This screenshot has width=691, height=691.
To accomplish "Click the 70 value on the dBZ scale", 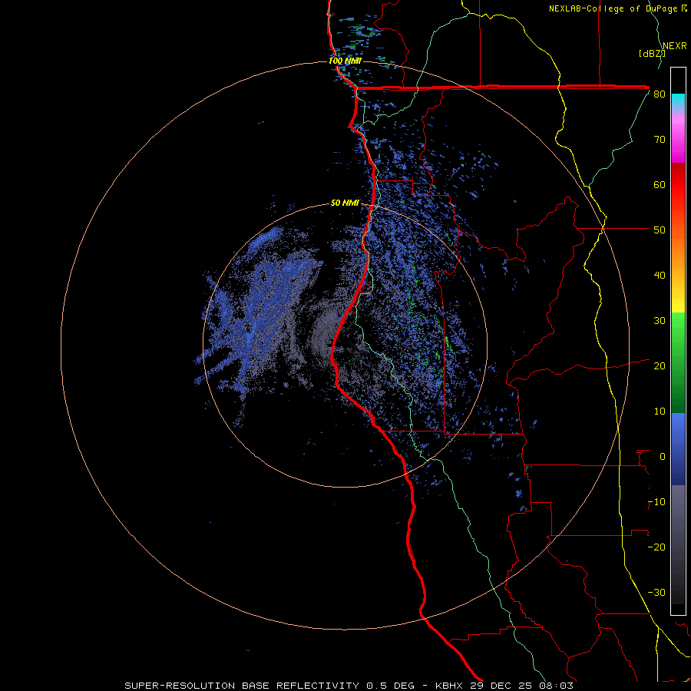I will coord(660,139).
